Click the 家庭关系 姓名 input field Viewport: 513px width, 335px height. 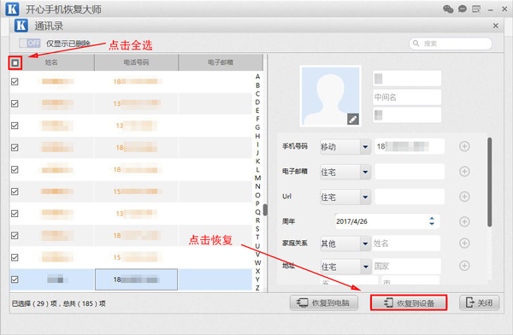coord(406,244)
